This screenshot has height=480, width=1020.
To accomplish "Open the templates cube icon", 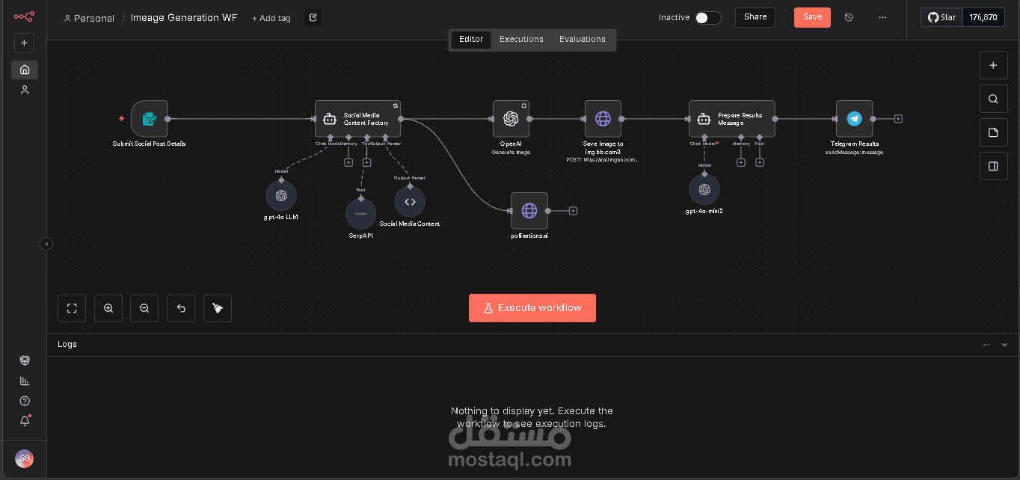I will point(25,360).
